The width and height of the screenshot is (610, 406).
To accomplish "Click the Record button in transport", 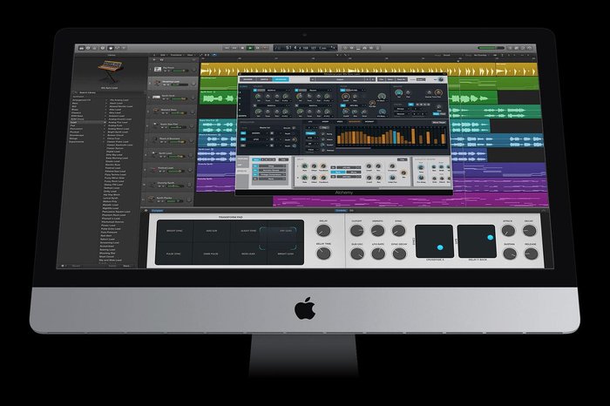I will click(x=265, y=48).
